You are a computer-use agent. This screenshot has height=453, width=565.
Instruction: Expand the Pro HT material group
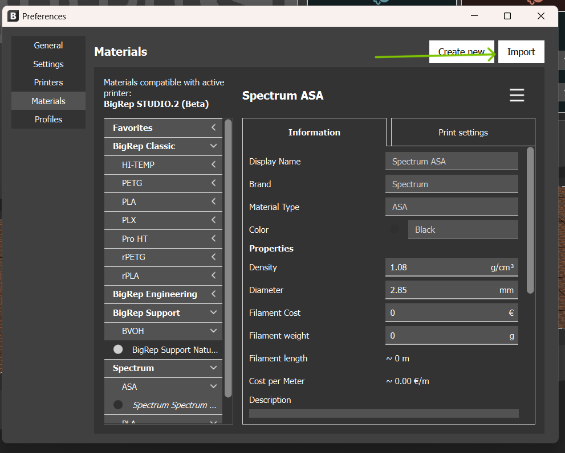[x=163, y=239]
